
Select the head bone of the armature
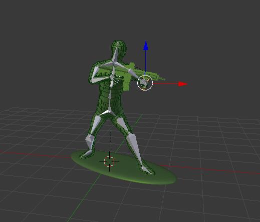tap(116, 52)
